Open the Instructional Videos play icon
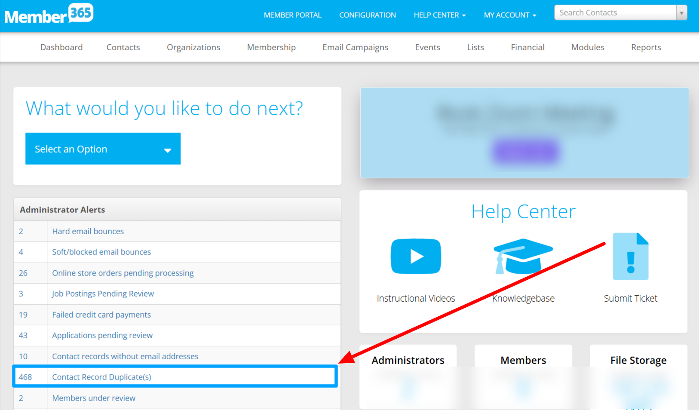Image resolution: width=699 pixels, height=410 pixels. click(x=415, y=256)
